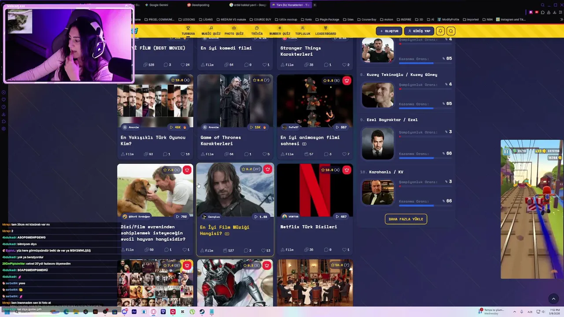The height and width of the screenshot is (317, 564).
Task: Switch to erdal bakkal yavri Google tab
Action: click(x=248, y=5)
